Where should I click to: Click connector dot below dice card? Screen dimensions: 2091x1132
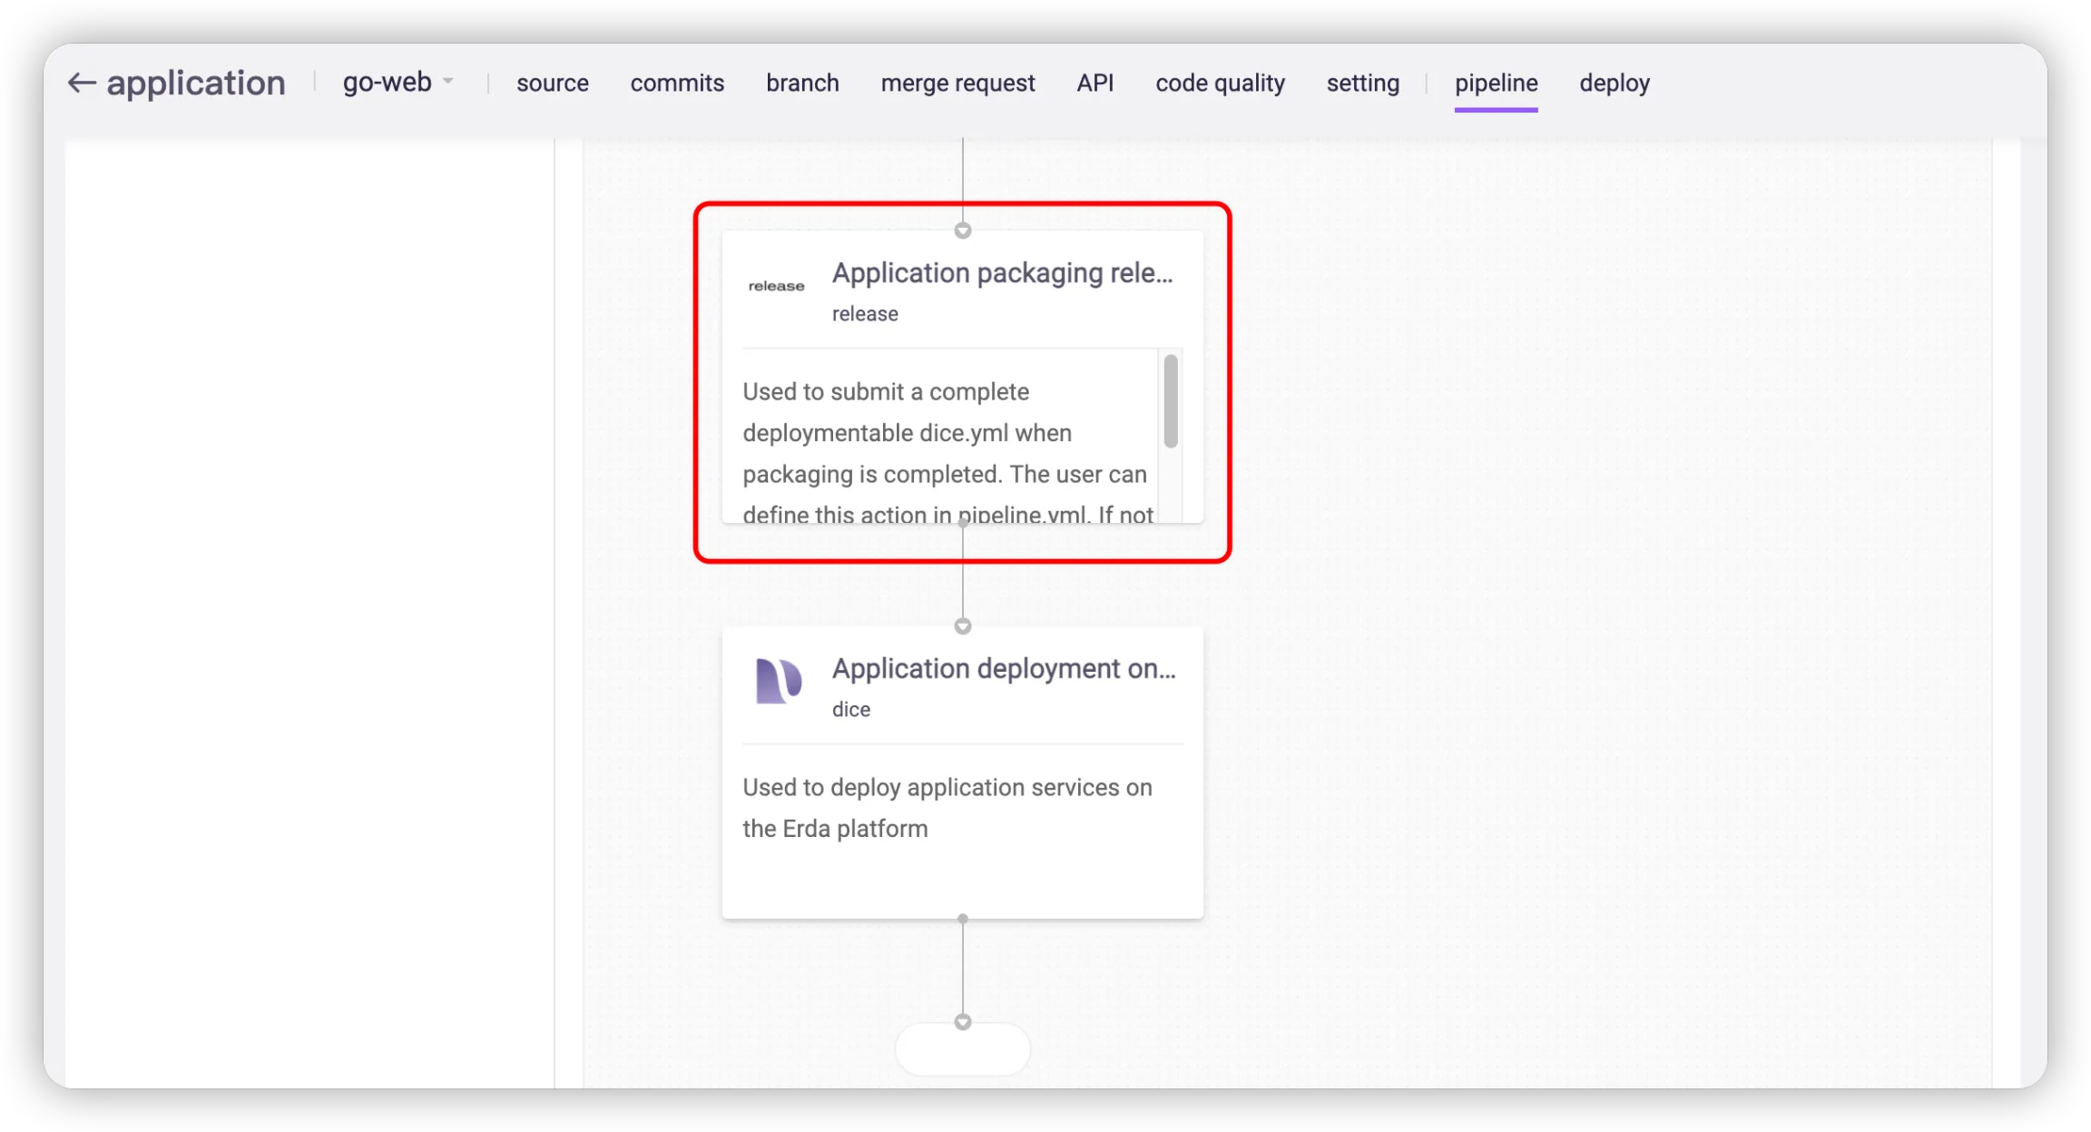(x=963, y=919)
